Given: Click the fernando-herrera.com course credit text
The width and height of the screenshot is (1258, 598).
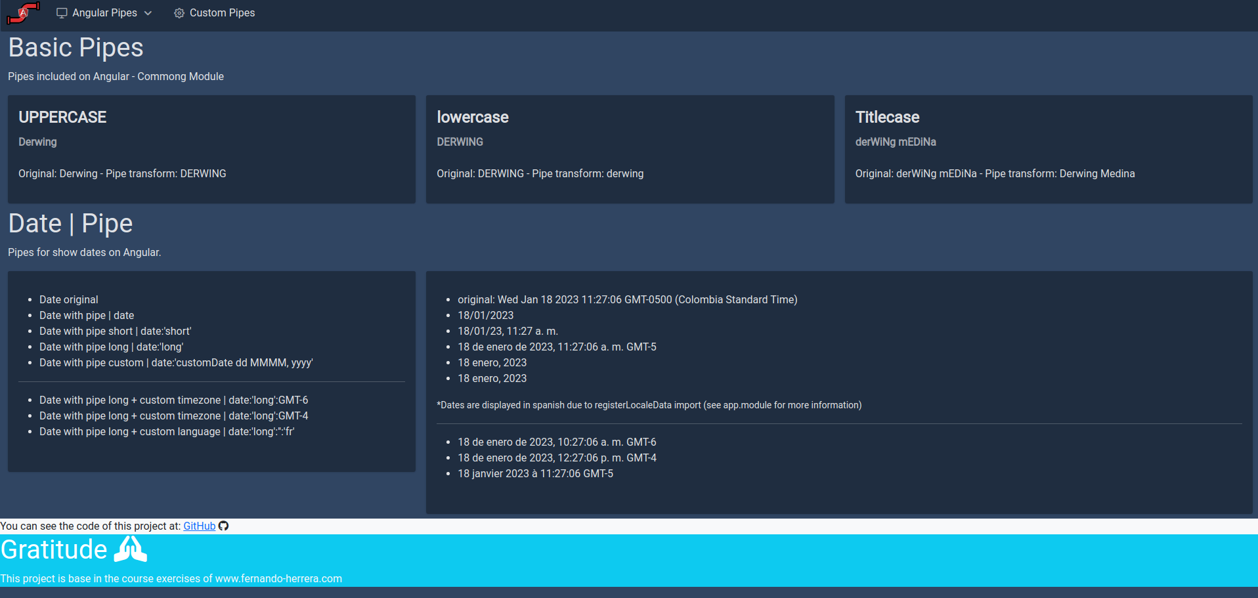Looking at the screenshot, I should coord(171,578).
